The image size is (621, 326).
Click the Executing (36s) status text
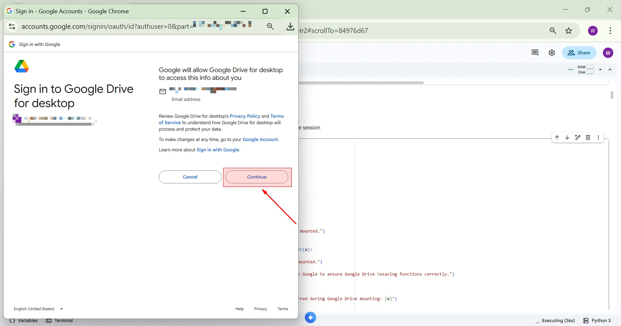pos(558,321)
